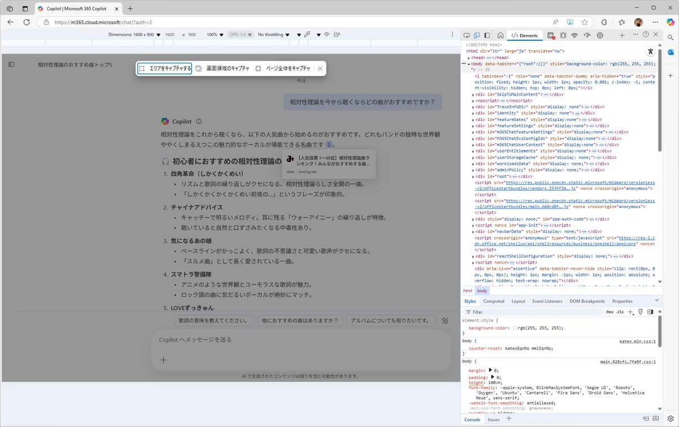The height and width of the screenshot is (427, 679).
Task: Click the eyedropper icon in device toolbar
Action: point(307,34)
